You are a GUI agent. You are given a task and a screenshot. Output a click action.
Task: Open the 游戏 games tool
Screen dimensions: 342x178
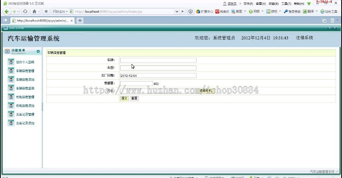point(272,11)
